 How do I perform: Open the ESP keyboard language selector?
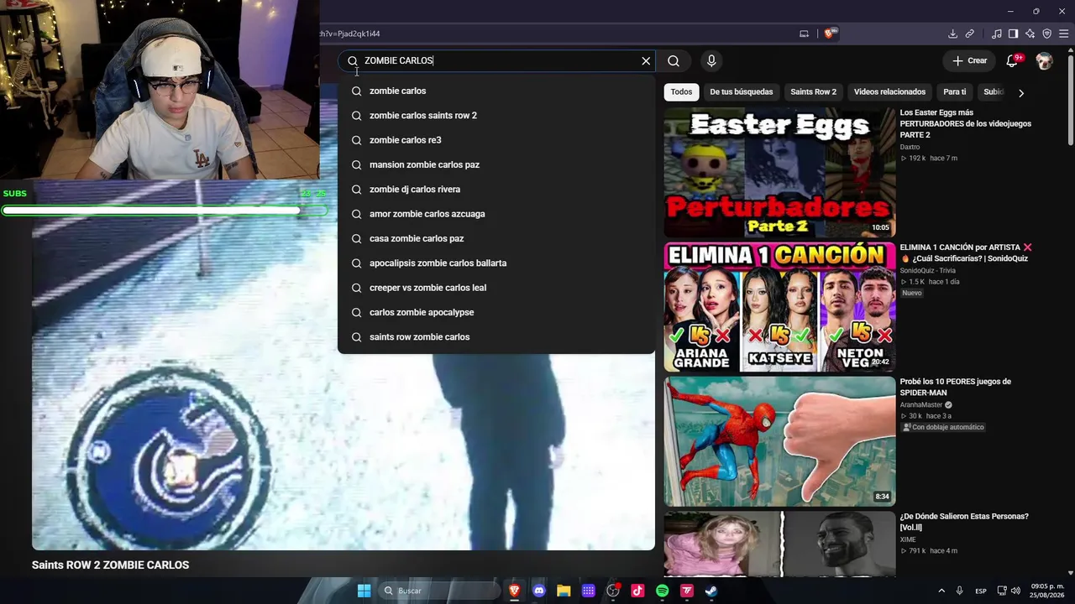981,591
